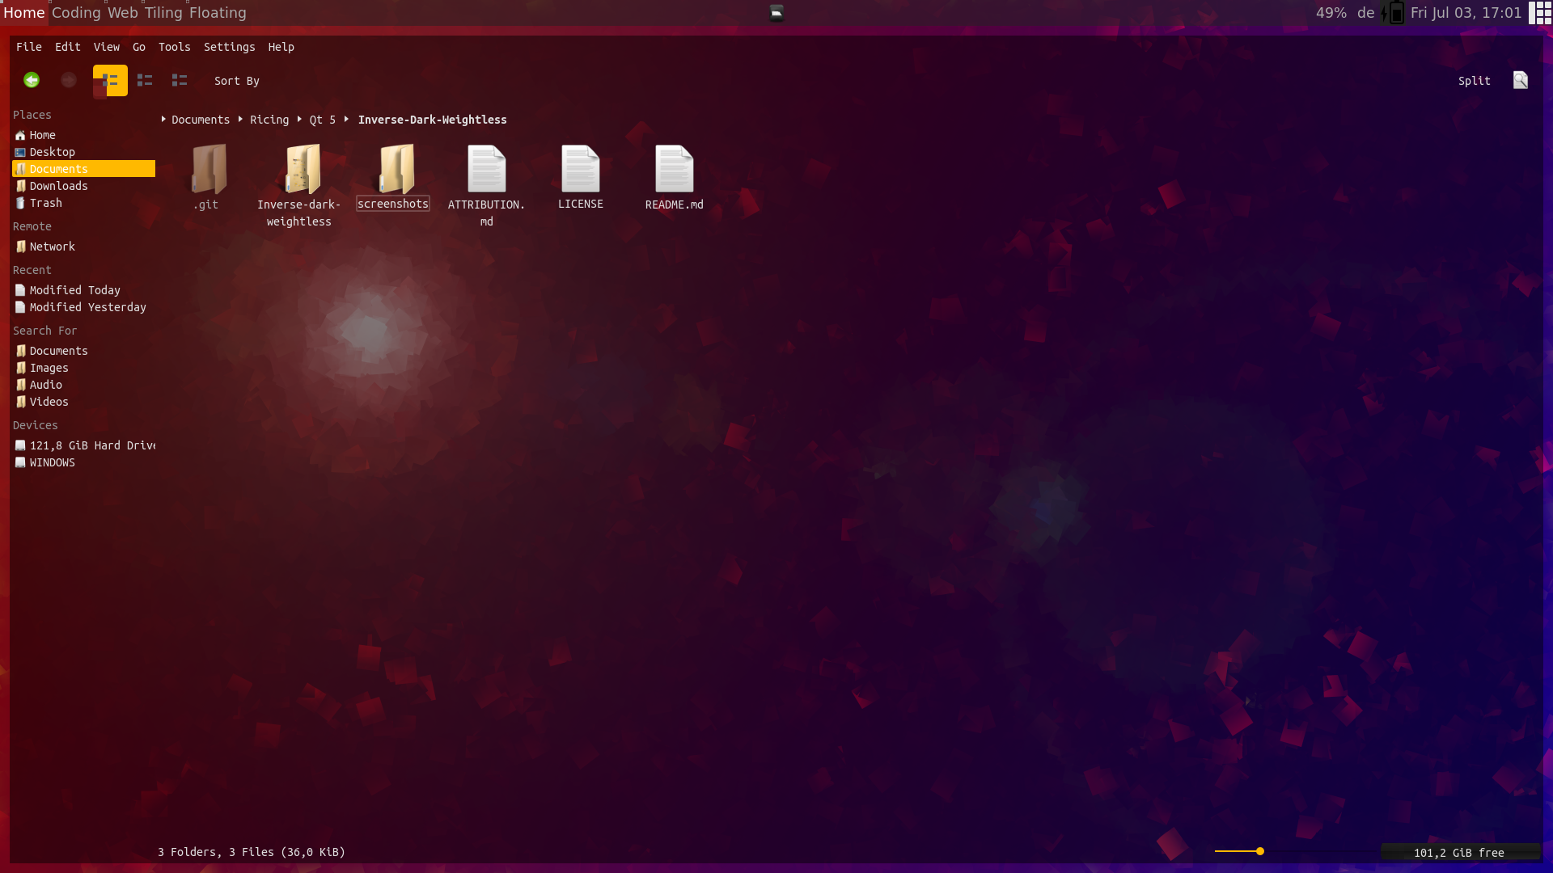Switch to Icons view mode
The width and height of the screenshot is (1553, 873).
pos(110,80)
